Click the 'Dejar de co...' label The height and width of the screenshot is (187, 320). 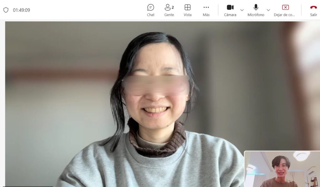284,15
